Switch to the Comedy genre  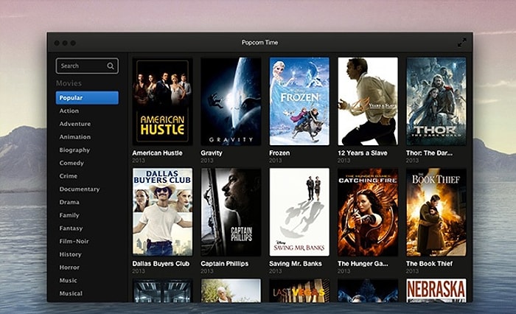tap(72, 163)
